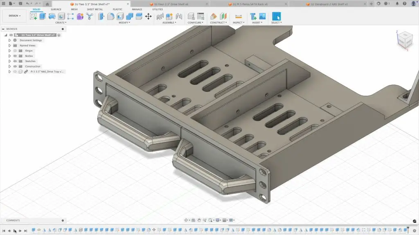Activate the Zoom magnifier in the navigation bar
This screenshot has width=419, height=235.
coord(211,220)
